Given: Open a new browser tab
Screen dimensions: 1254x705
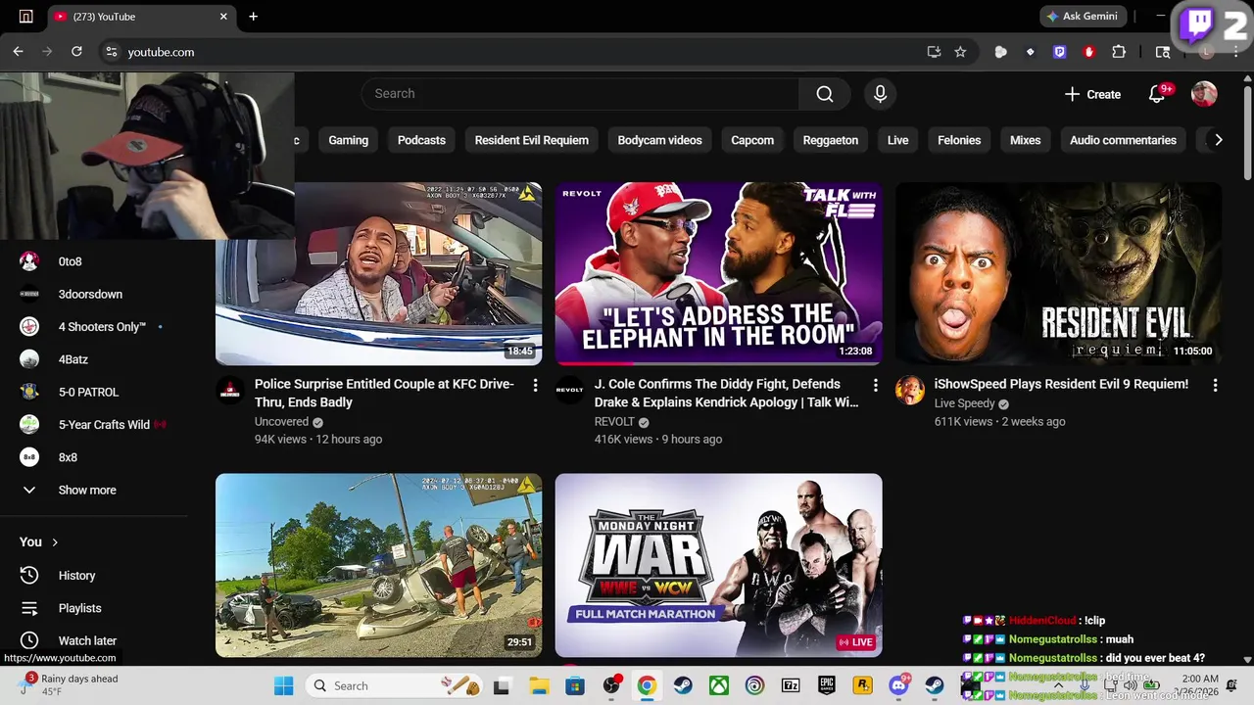Looking at the screenshot, I should [253, 17].
